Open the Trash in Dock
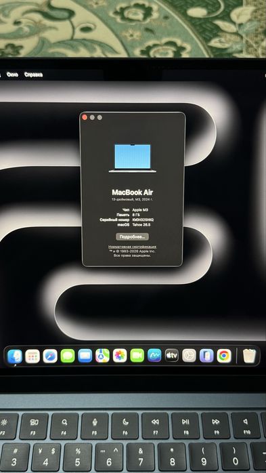The height and width of the screenshot is (473, 266). pyautogui.click(x=250, y=356)
